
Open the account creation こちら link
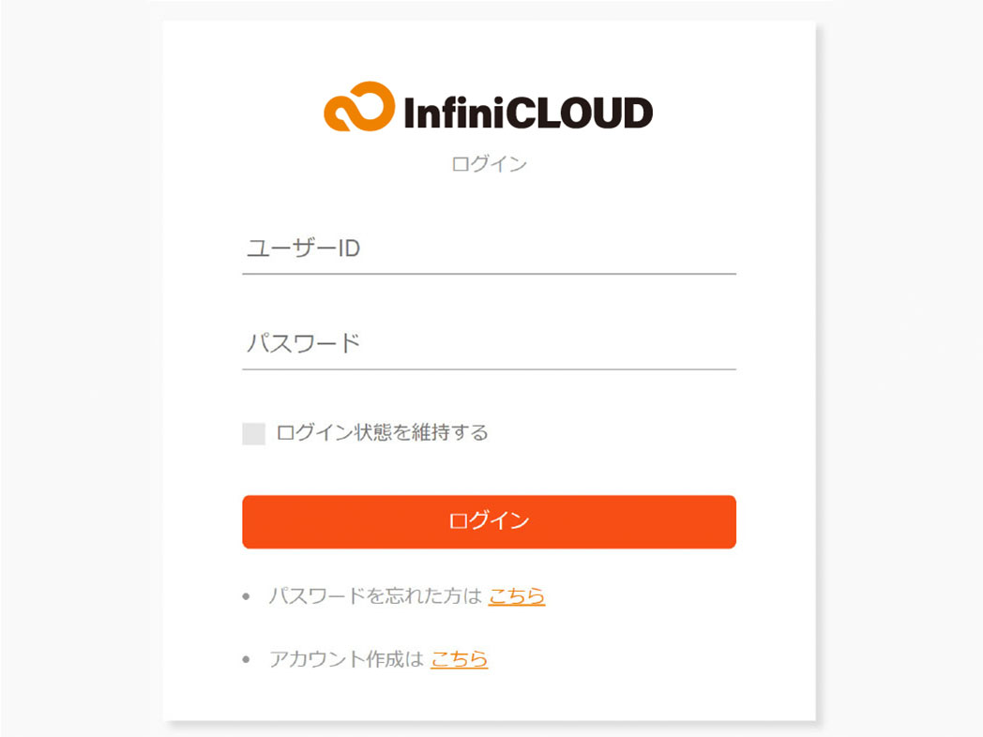[459, 658]
